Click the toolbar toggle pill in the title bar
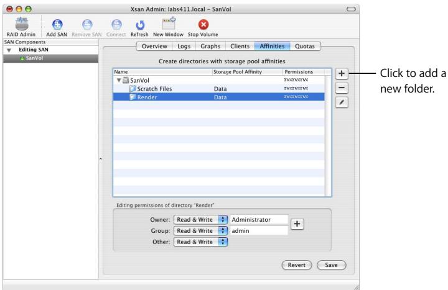This screenshot has height=290, width=448. [351, 9]
